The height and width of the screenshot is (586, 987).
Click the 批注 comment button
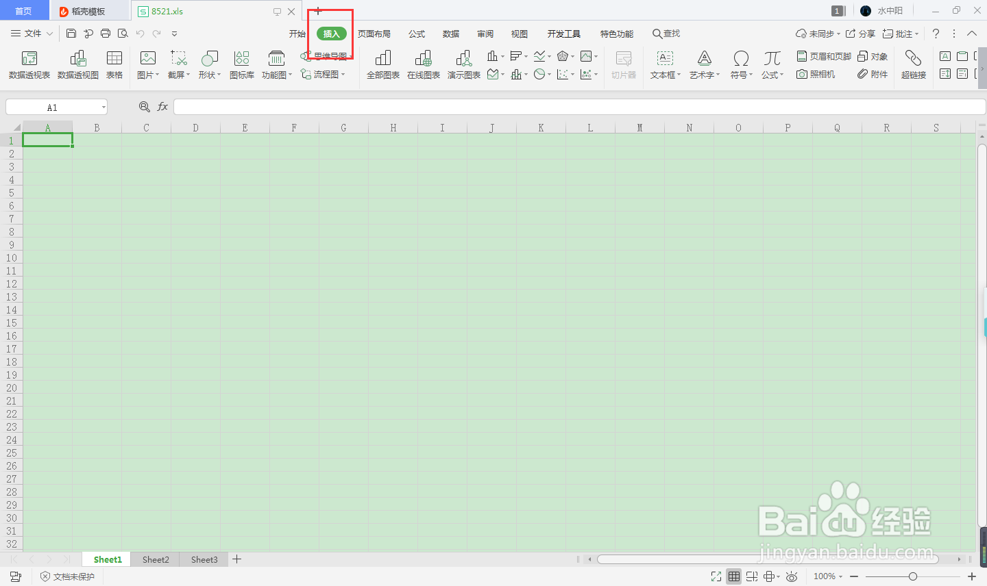pos(901,34)
